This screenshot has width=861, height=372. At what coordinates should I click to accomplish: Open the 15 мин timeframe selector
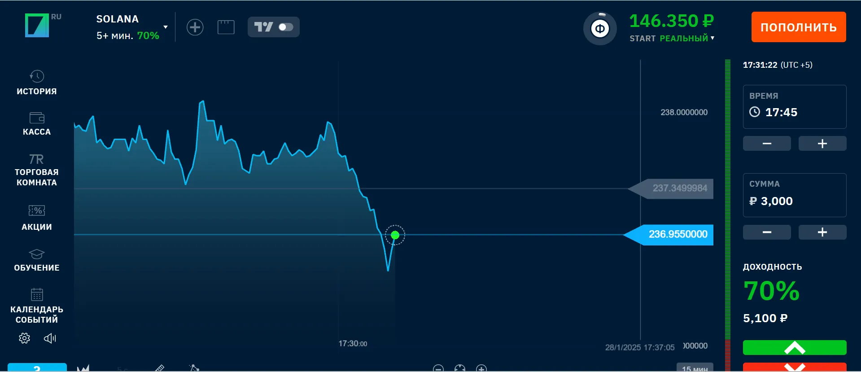coord(695,368)
